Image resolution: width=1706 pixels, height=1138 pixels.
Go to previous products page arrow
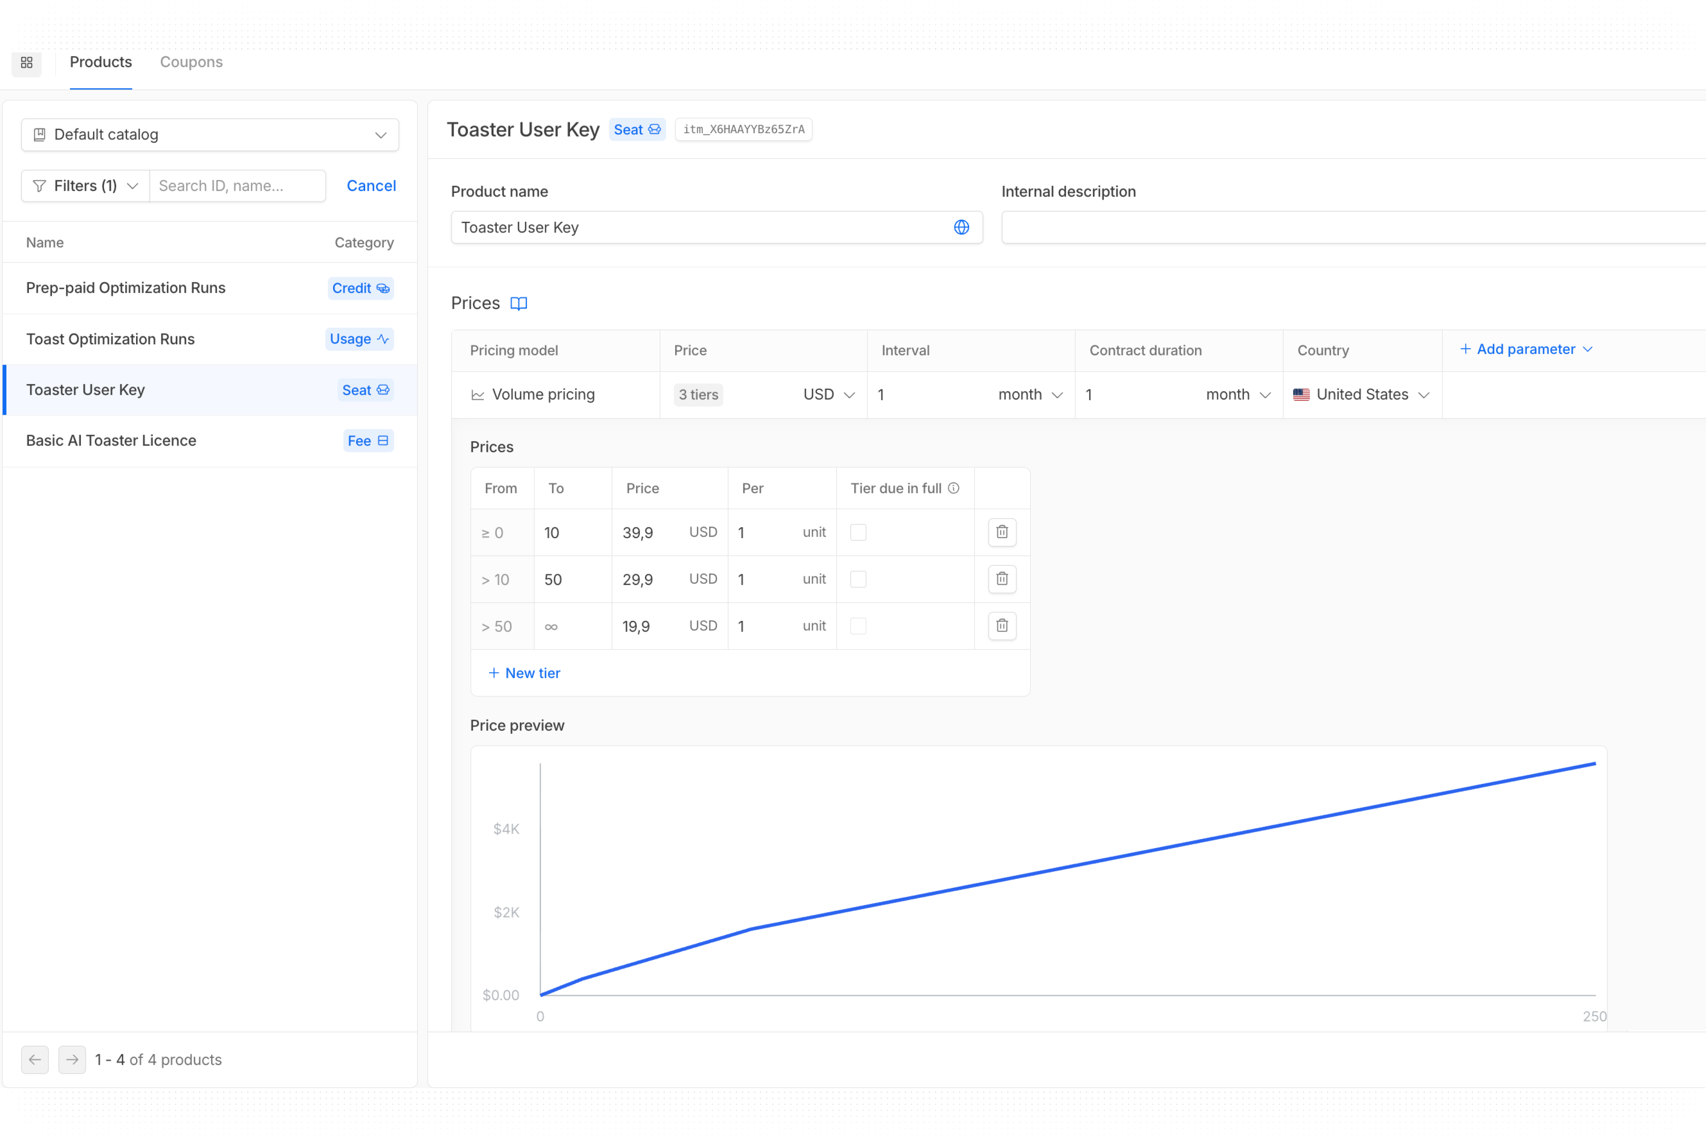(35, 1060)
